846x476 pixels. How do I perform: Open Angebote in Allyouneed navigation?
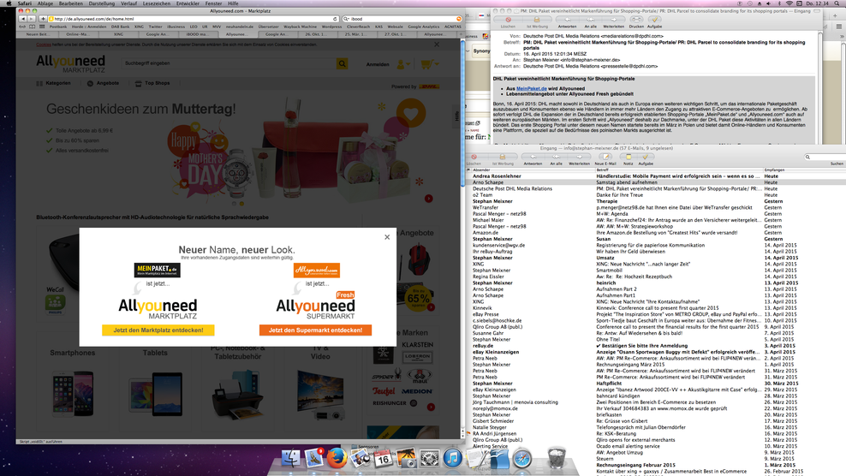103,83
